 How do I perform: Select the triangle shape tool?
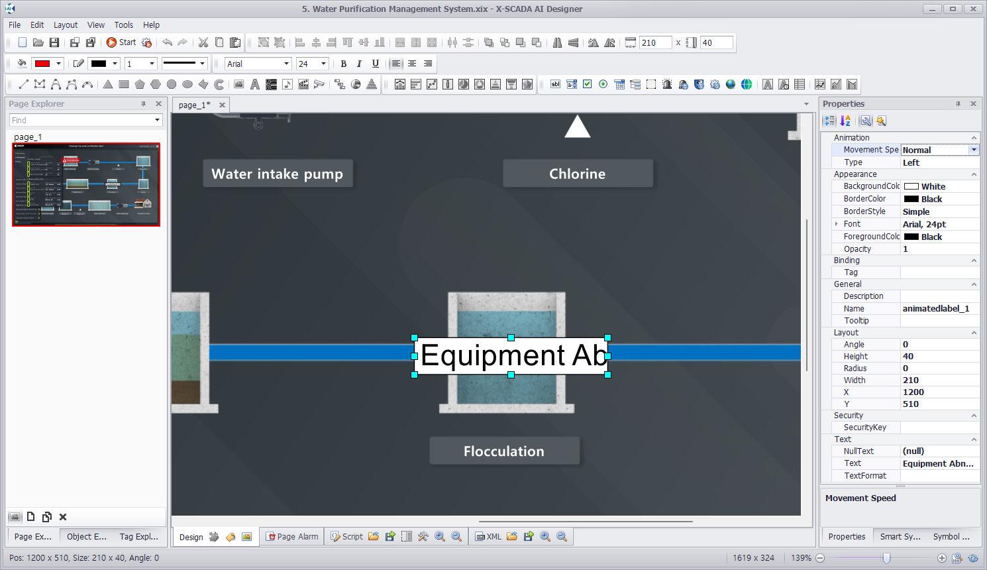108,84
